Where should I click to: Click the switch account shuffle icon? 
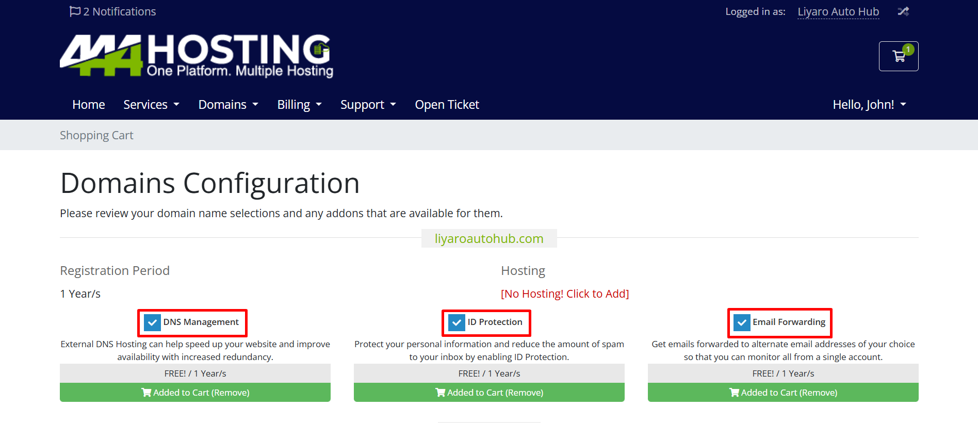pos(903,11)
